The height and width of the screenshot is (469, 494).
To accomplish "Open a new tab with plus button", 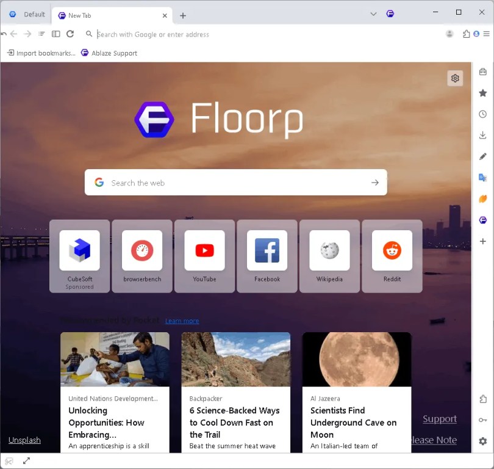I will pyautogui.click(x=183, y=15).
